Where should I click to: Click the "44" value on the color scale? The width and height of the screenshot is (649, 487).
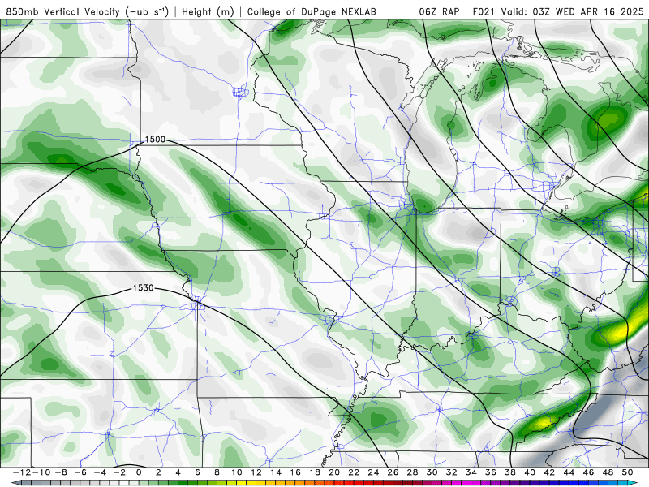click(x=569, y=472)
